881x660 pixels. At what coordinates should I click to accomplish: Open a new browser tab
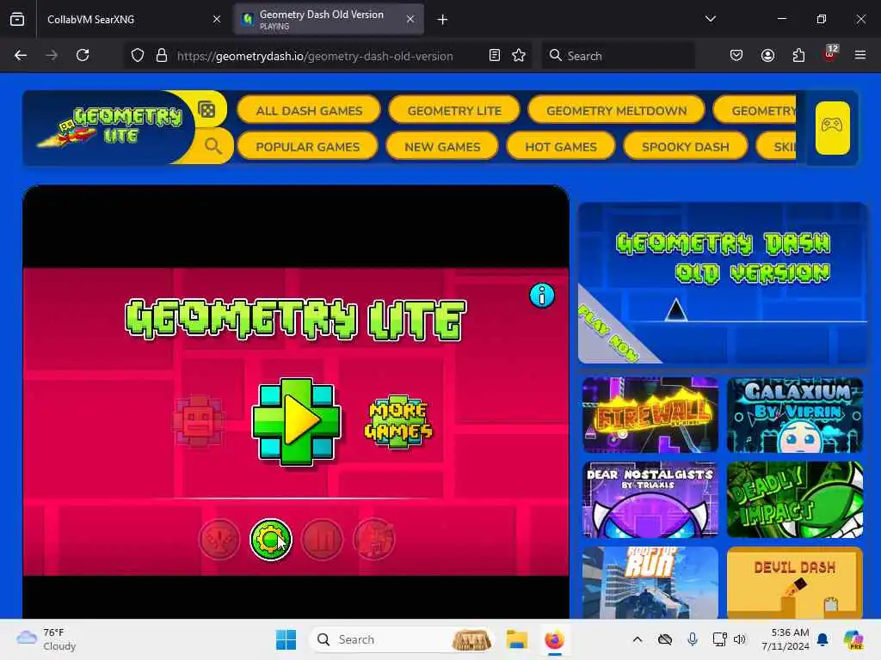(442, 20)
